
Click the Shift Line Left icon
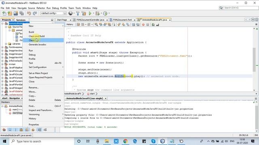tap(134, 25)
